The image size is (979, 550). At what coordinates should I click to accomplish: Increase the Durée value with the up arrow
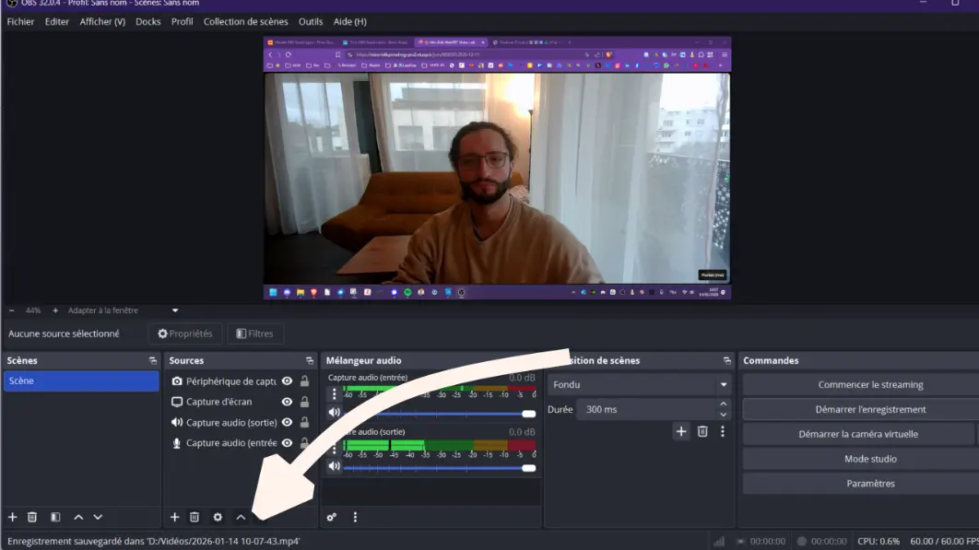point(723,404)
